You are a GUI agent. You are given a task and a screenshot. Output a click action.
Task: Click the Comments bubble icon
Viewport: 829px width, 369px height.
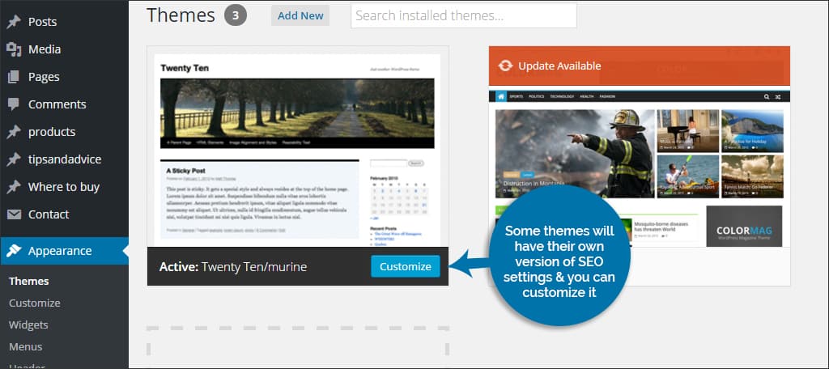14,104
